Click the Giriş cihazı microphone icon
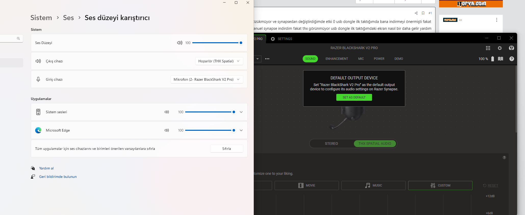The image size is (525, 215). 38,79
